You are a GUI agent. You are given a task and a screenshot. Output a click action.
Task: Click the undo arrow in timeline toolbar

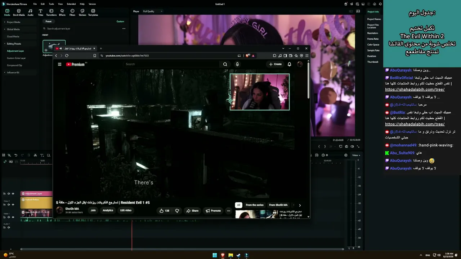(16, 155)
